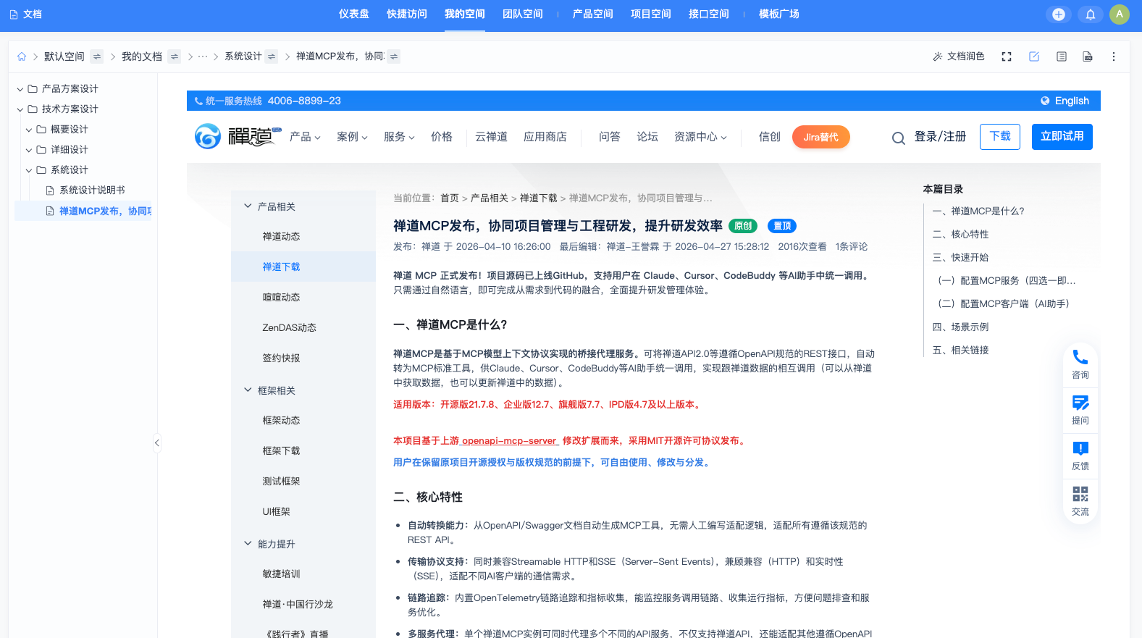Toggle fullscreen view of the document
Viewport: 1142px width, 638px height.
pyautogui.click(x=1007, y=56)
